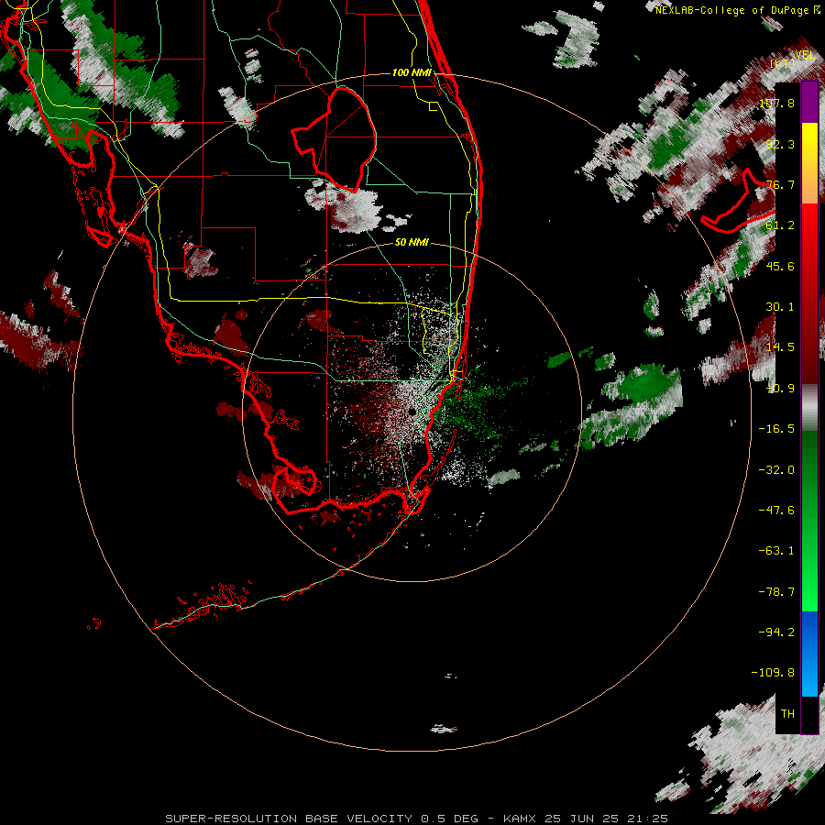Screen dimensions: 825x825
Task: Select the -63.1 velocity scale value
Action: 776,551
